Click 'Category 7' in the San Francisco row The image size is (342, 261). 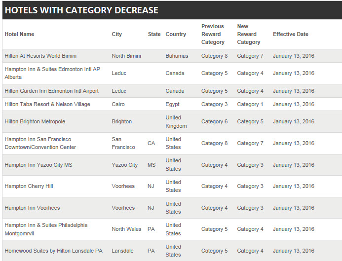(250, 143)
